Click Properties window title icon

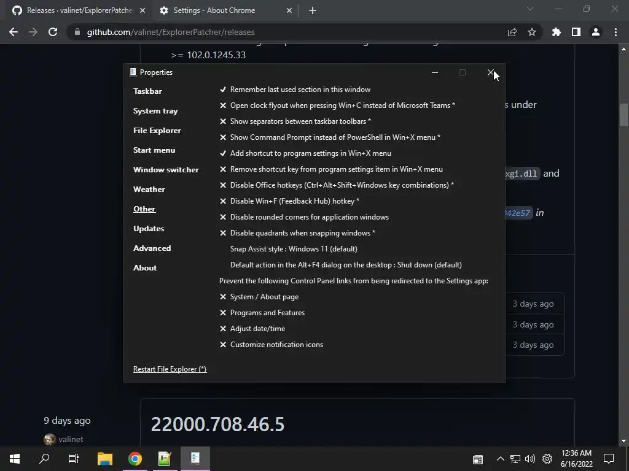coord(133,72)
